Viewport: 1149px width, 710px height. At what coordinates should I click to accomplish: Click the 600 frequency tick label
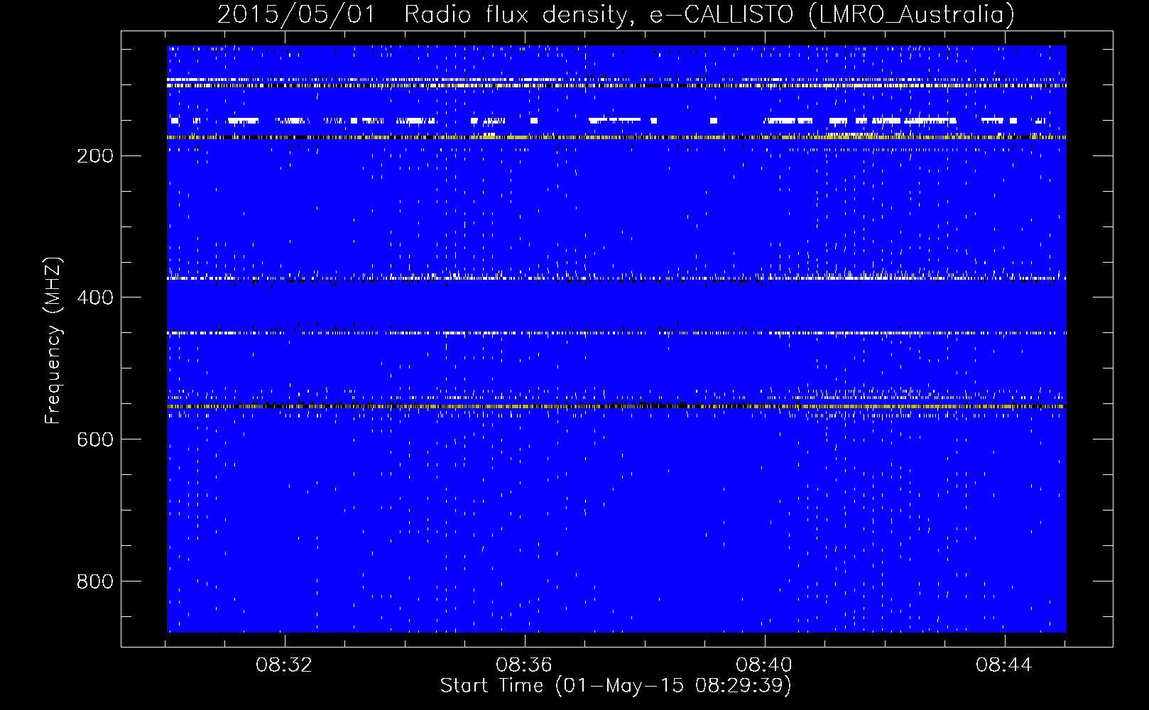click(x=94, y=439)
